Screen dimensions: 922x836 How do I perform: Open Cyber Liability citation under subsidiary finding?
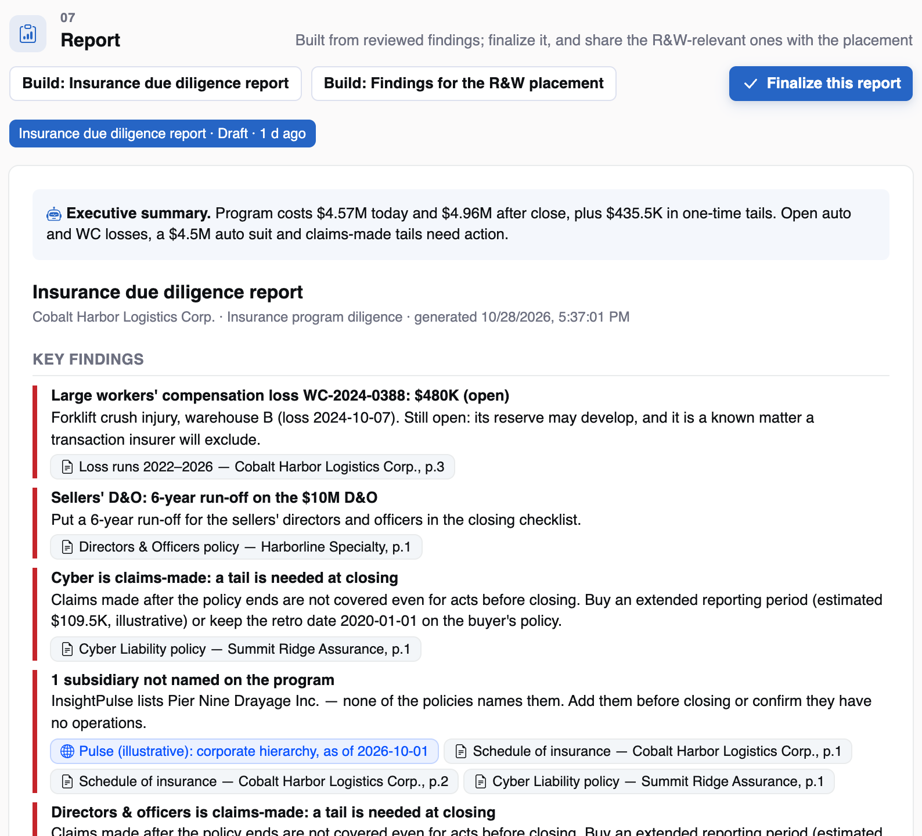[649, 781]
